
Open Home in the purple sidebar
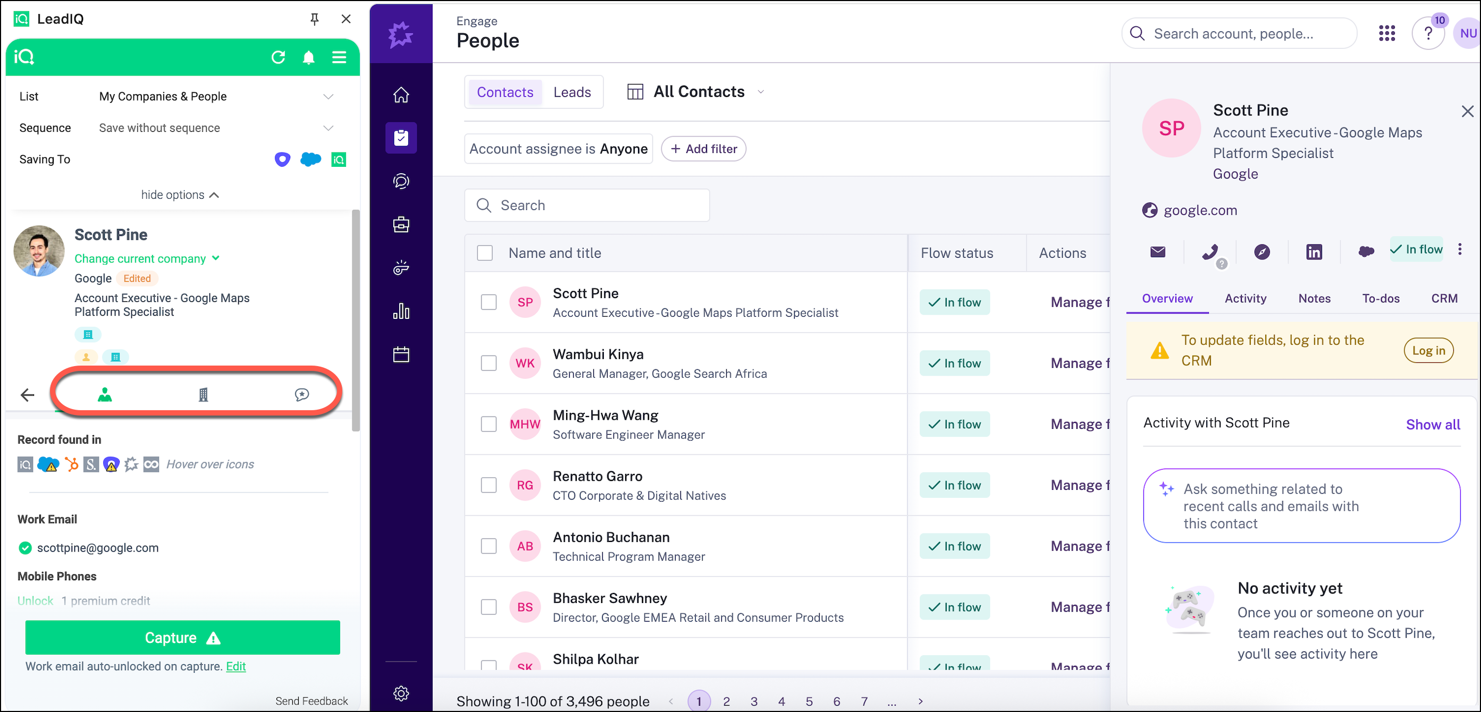(401, 95)
